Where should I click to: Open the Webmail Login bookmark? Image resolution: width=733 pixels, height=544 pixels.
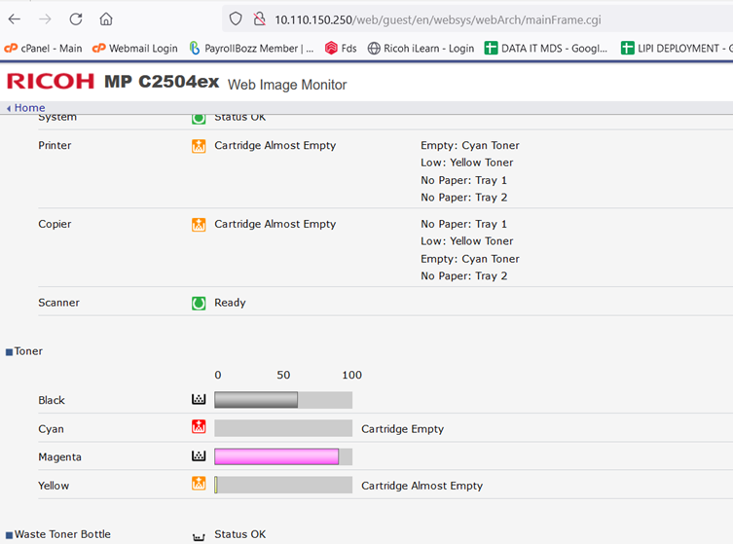click(135, 48)
